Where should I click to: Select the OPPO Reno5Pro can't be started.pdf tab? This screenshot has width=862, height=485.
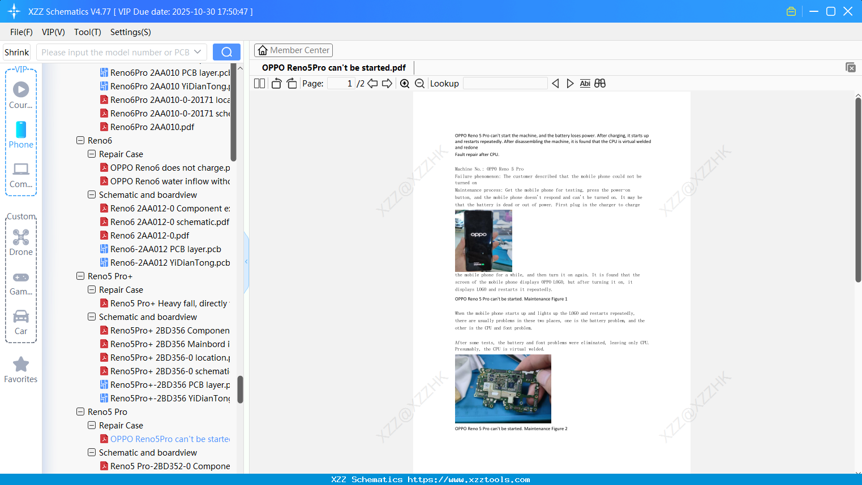[x=334, y=68]
